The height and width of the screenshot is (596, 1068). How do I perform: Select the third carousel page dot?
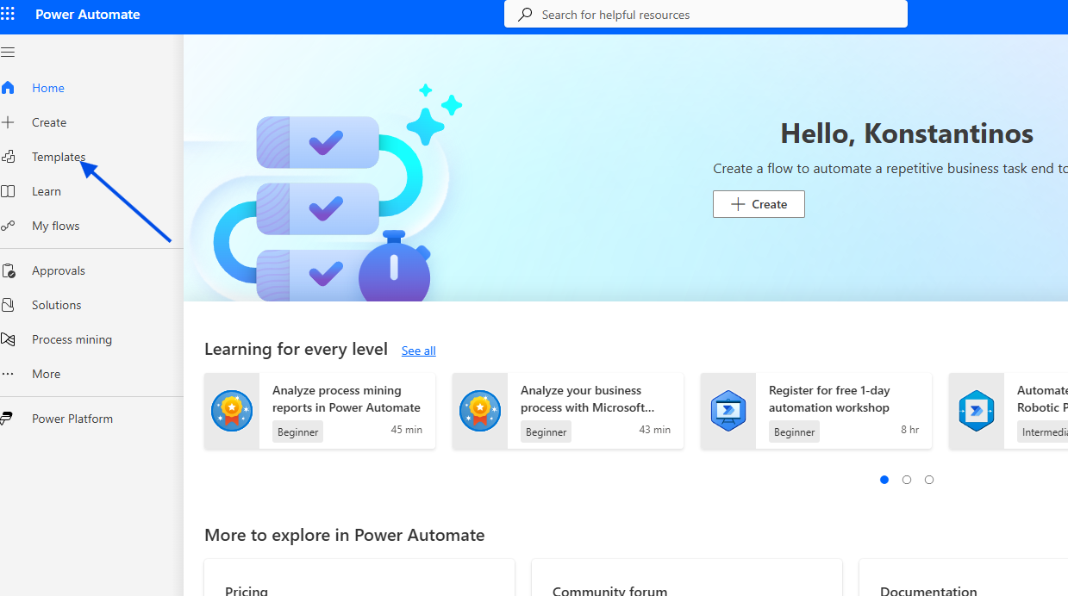pos(929,480)
